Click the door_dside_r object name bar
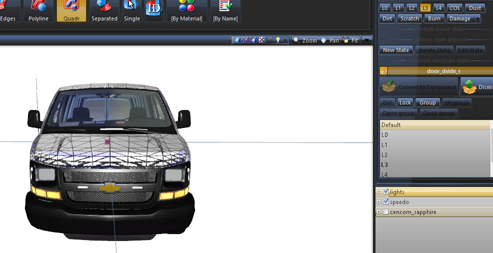 click(440, 71)
